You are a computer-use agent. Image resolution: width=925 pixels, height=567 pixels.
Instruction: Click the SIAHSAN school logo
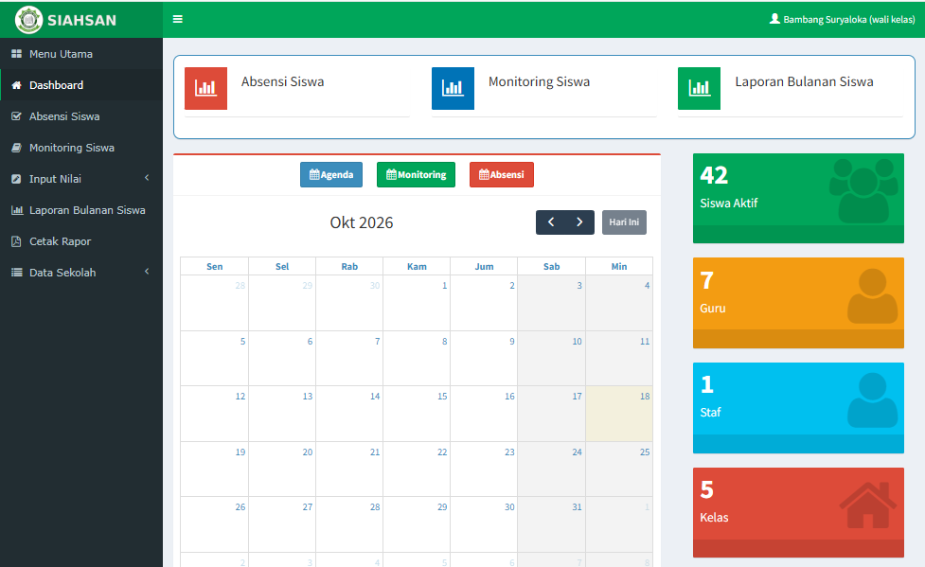coord(28,20)
